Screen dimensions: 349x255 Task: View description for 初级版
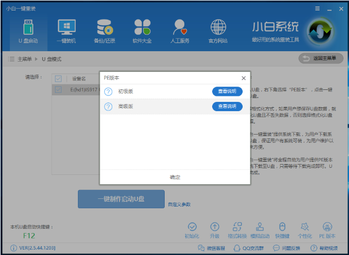[227, 92]
